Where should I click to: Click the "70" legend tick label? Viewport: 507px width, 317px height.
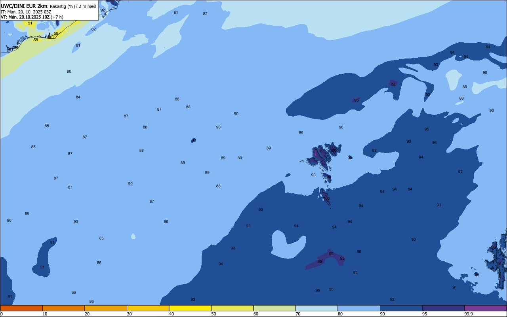click(x=298, y=314)
